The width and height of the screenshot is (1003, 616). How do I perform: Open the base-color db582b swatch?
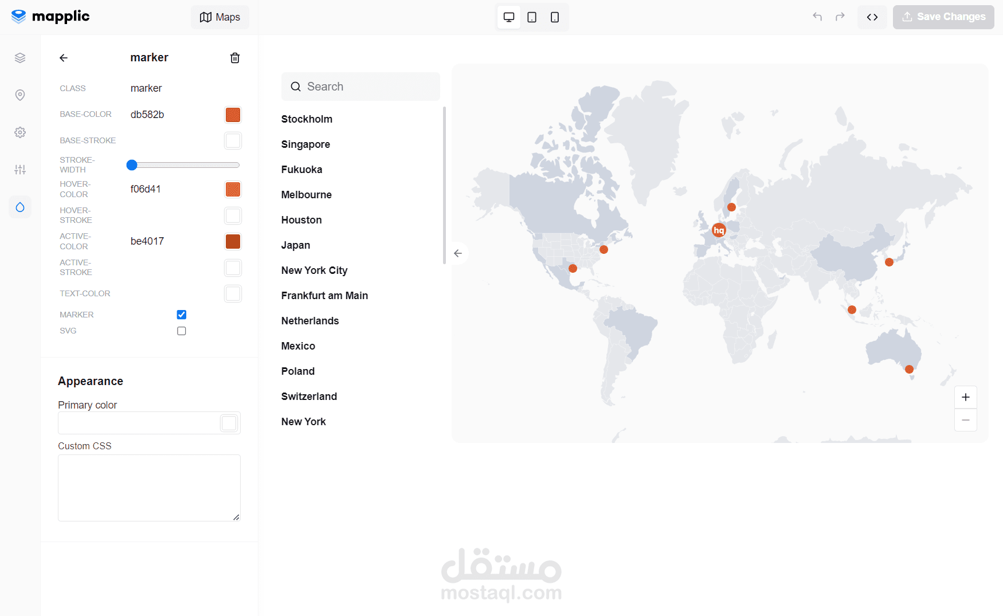tap(233, 115)
